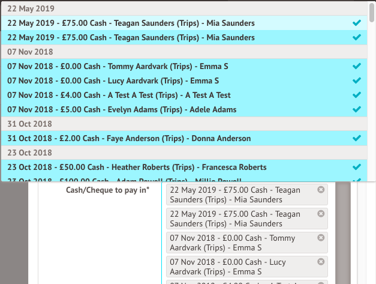This screenshot has width=376, height=284.
Task: Click the checkmark on the Evelyn Adams row
Action: [358, 109]
